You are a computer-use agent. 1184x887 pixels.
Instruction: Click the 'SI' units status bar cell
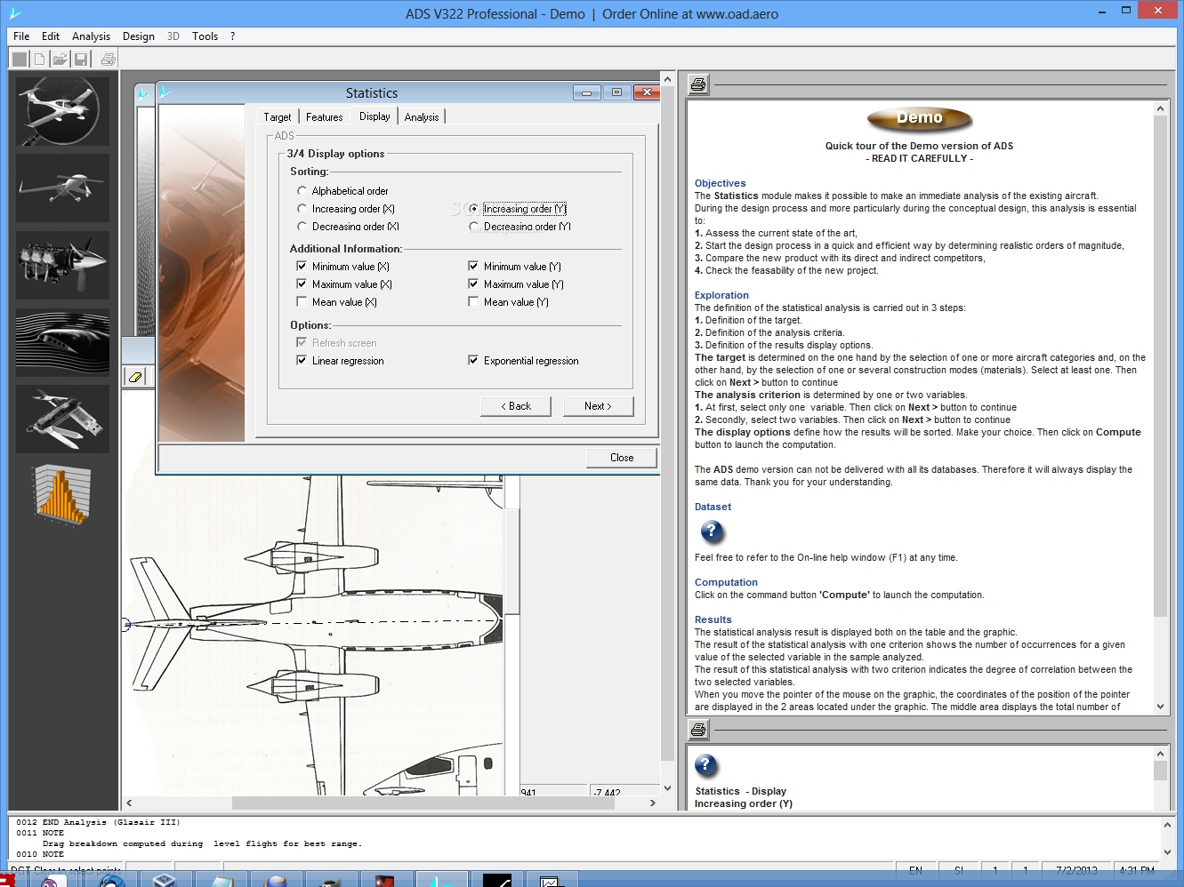pos(959,870)
